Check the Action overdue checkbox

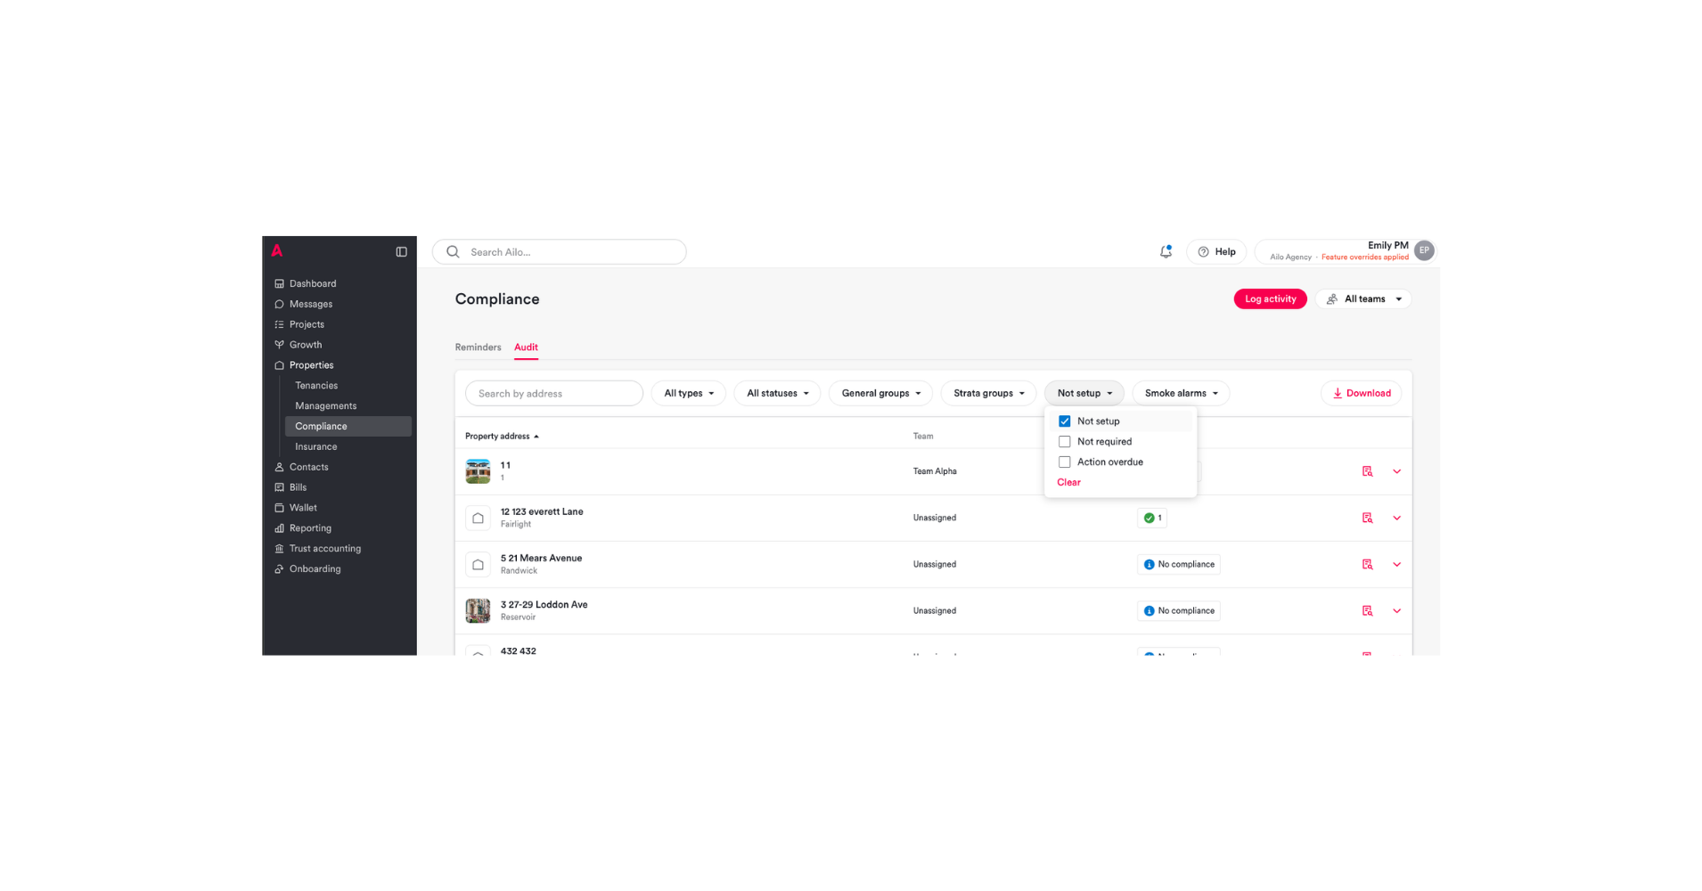[x=1064, y=462]
